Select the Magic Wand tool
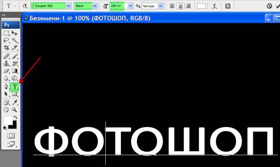280x167 pixels. click(15, 40)
